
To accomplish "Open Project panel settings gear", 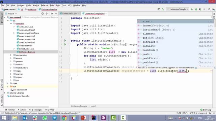I will point(52,13).
